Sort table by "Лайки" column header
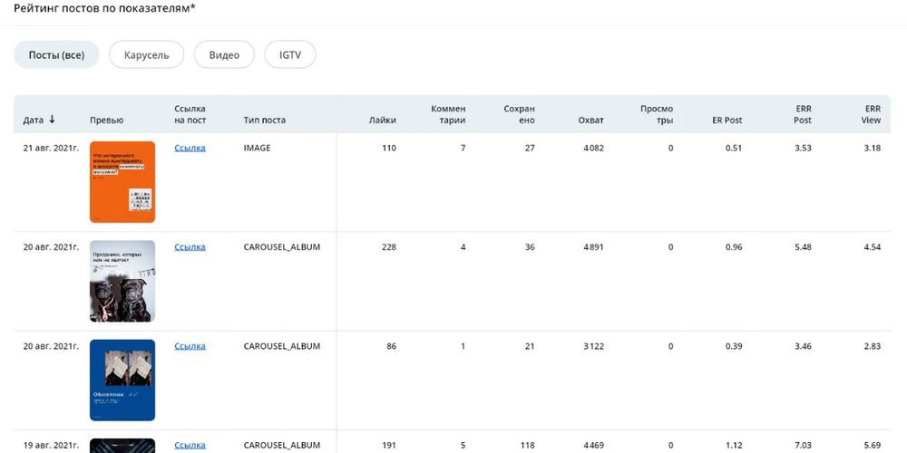907x453 pixels. coord(383,120)
